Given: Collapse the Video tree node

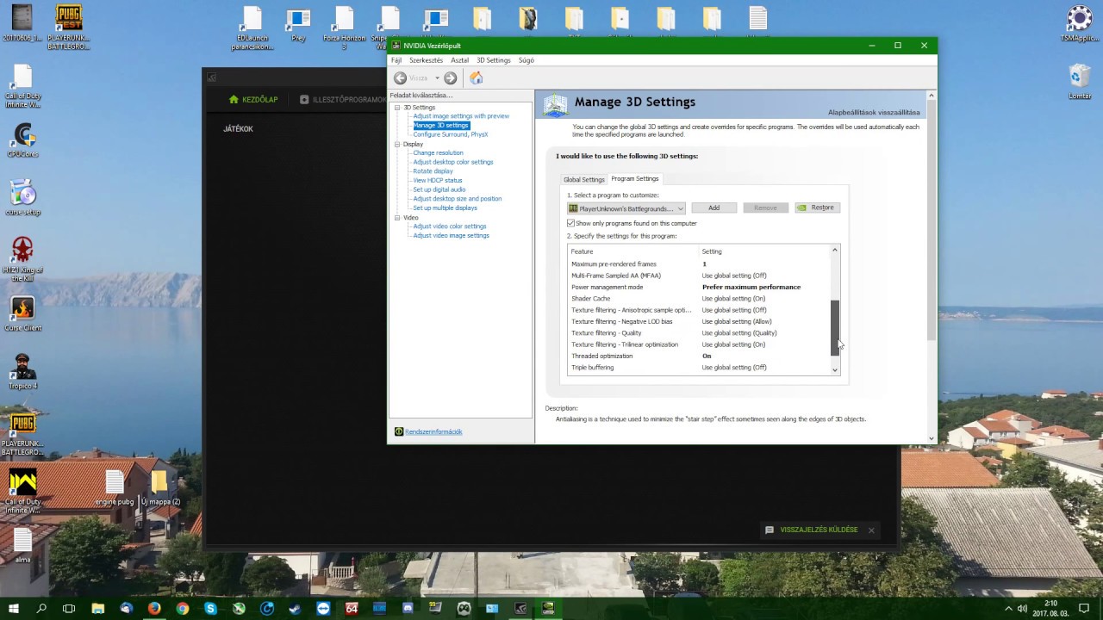Looking at the screenshot, I should click(x=397, y=218).
